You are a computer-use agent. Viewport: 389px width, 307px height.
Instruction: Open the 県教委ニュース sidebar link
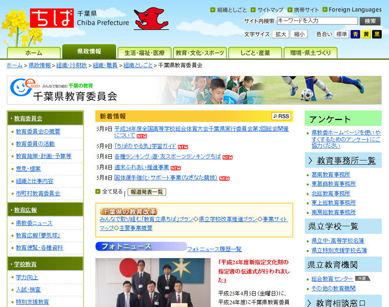tap(34, 223)
